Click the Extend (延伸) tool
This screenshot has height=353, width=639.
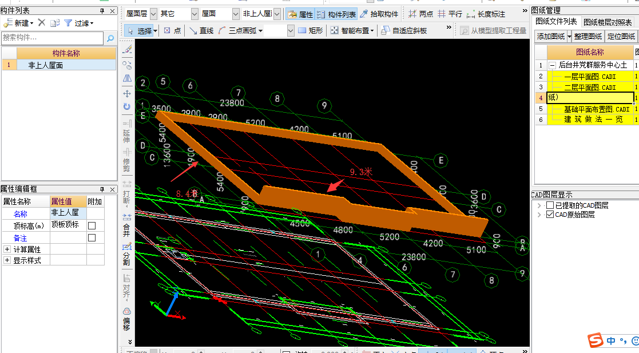pyautogui.click(x=127, y=131)
